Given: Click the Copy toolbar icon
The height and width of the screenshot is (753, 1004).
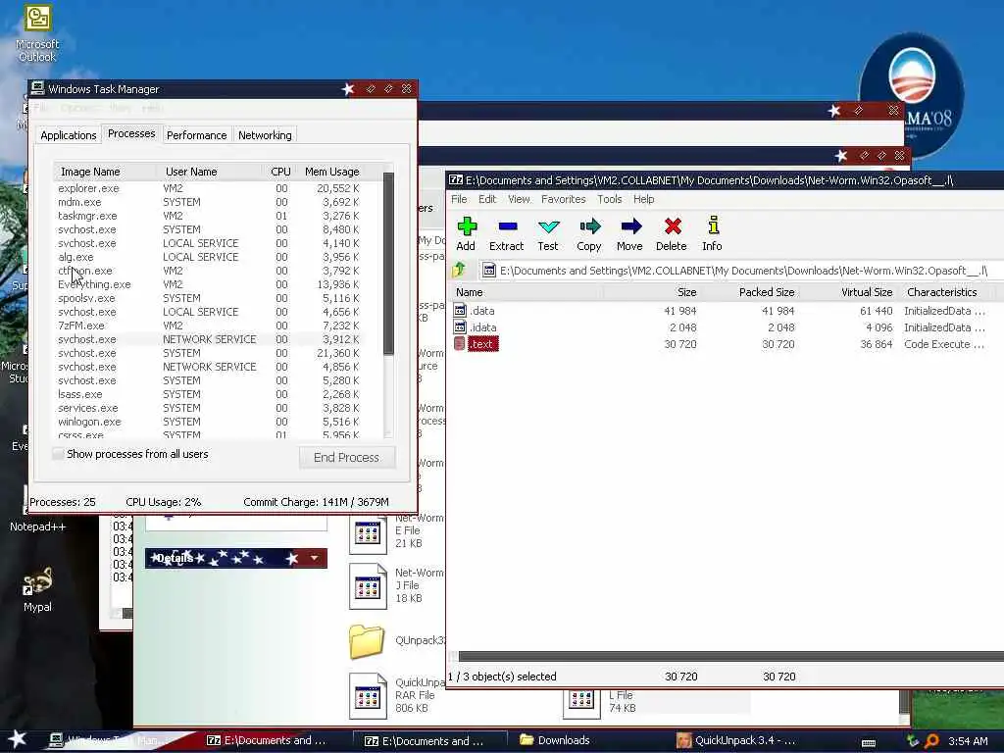Looking at the screenshot, I should pyautogui.click(x=589, y=233).
